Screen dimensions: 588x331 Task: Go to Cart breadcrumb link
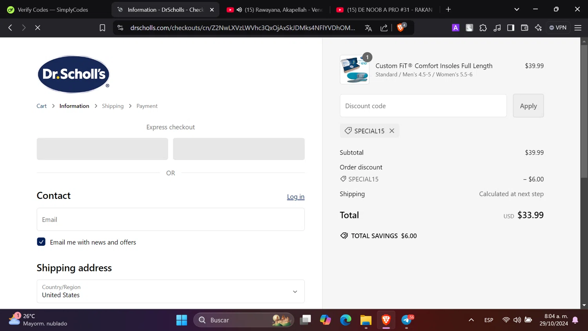click(42, 106)
